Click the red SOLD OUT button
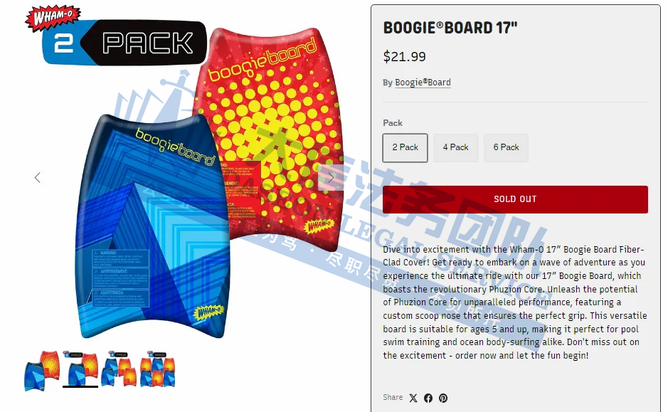This screenshot has width=668, height=412. point(515,199)
